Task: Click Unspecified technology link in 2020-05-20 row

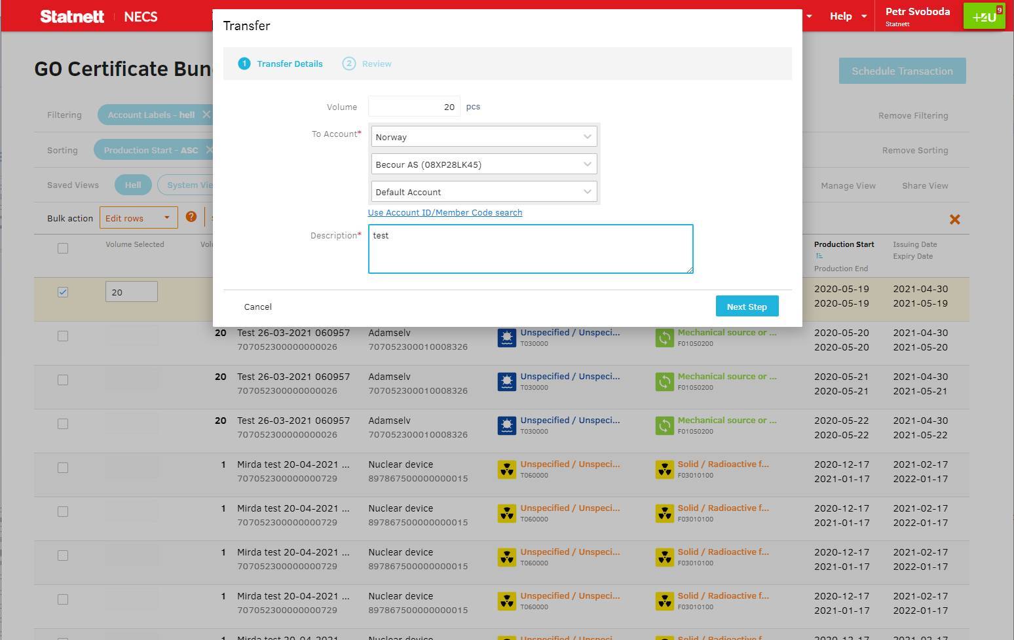Action: tap(570, 333)
